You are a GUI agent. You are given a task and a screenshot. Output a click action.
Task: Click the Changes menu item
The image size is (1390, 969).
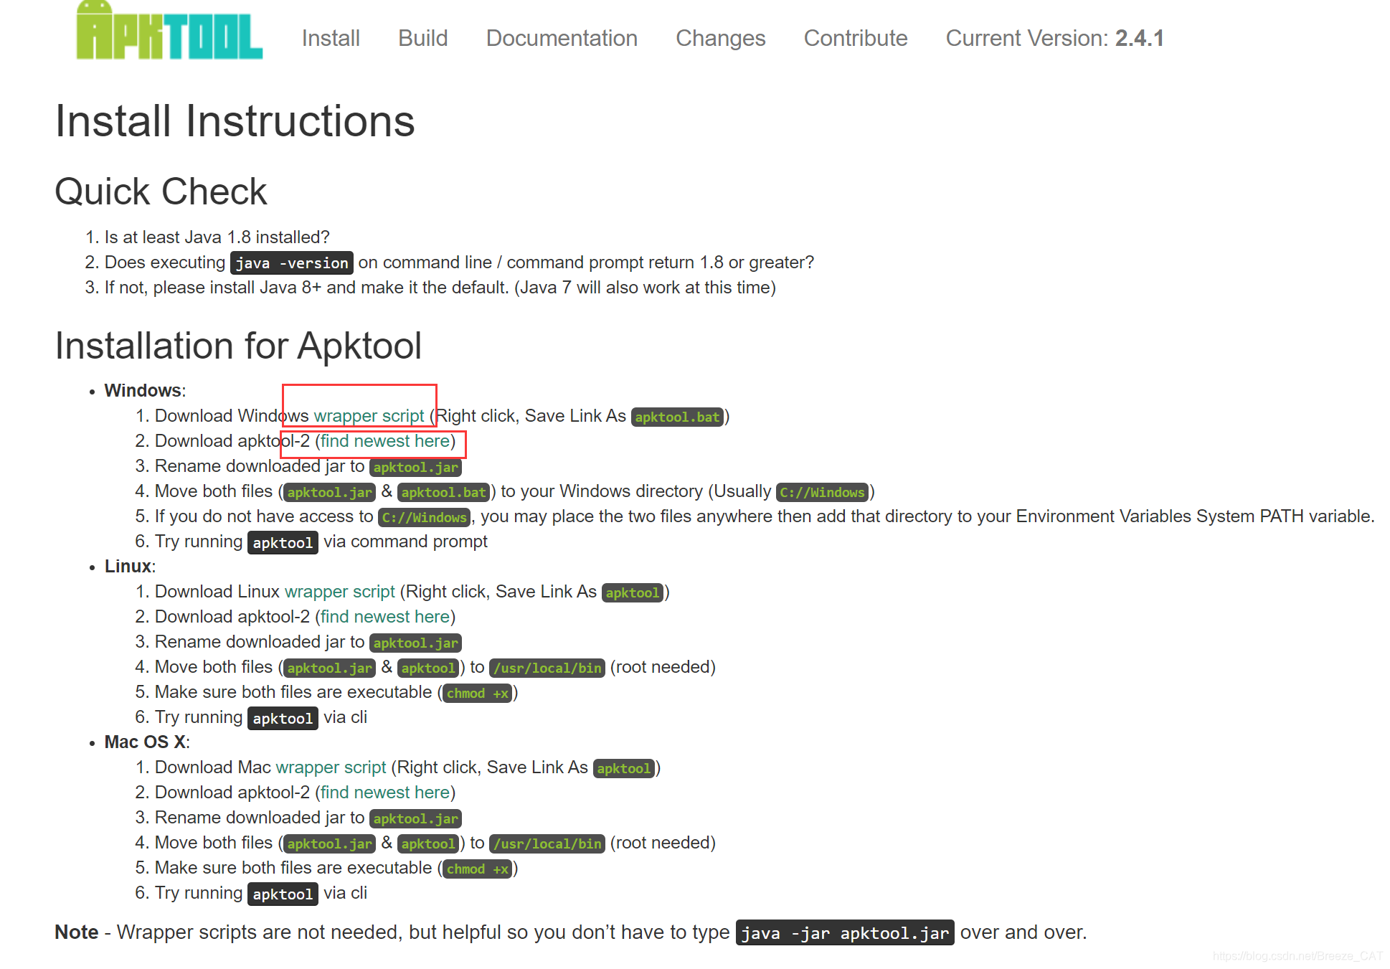tap(719, 38)
